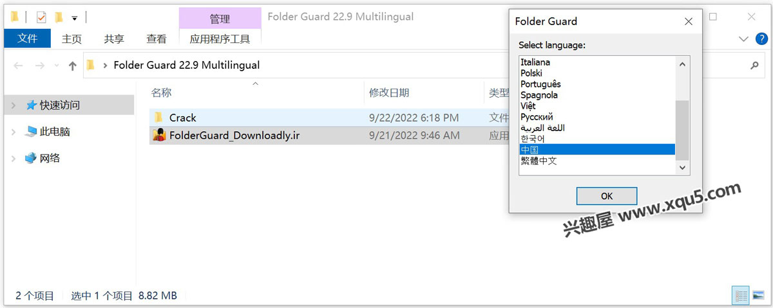Click the New Folder quick access icon

[59, 17]
